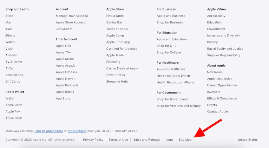The image size is (269, 148).
Task: Open Shopping Help link
Action: pyautogui.click(x=117, y=81)
